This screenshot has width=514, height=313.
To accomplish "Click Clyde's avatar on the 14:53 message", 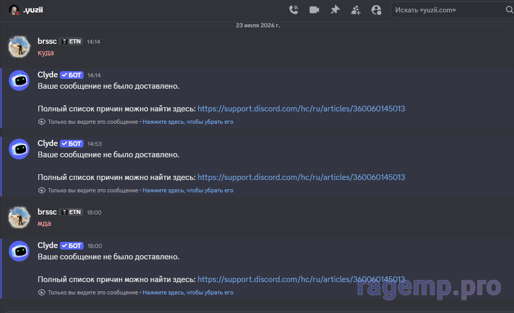I will click(x=19, y=149).
